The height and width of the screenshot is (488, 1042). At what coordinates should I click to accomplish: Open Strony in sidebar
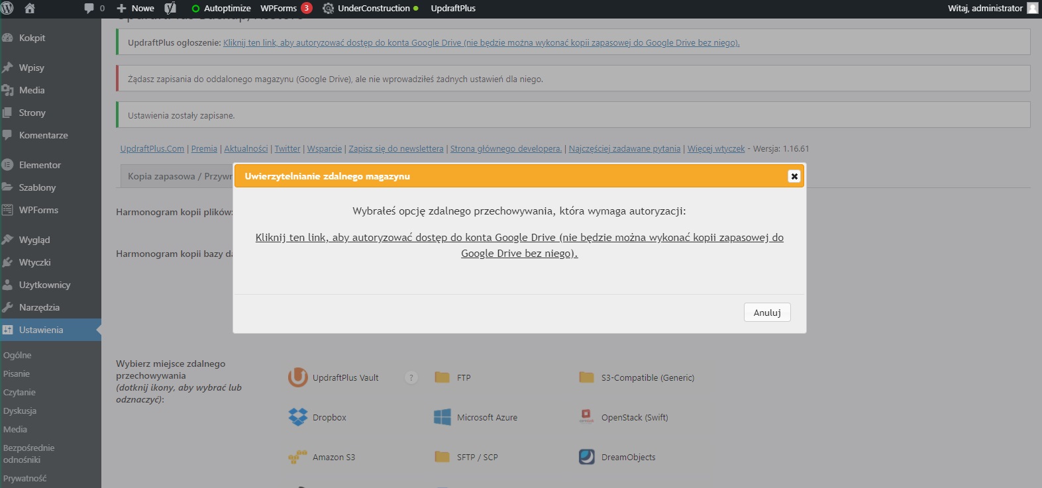click(50, 113)
